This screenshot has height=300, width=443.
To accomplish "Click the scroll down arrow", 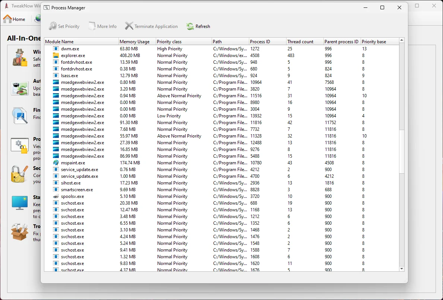I will [x=402, y=269].
